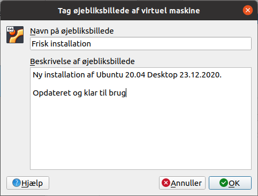The height and width of the screenshot is (196, 258).
Task: Open help via the Hjælp button
Action: click(x=28, y=183)
